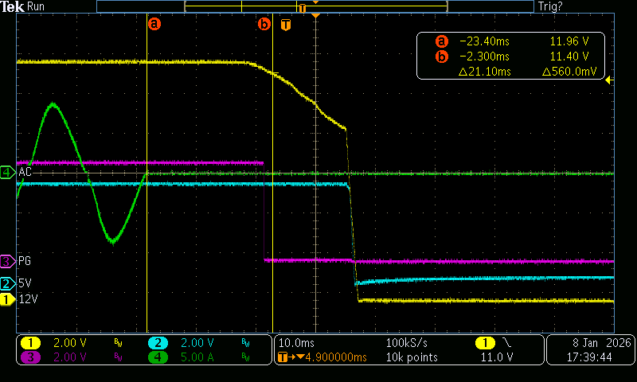The height and width of the screenshot is (382, 637).
Task: Select the channel 3 'PG' ground marker
Action: point(8,261)
